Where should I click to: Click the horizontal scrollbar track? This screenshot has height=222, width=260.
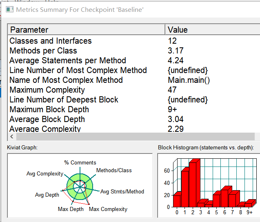pos(136,136)
